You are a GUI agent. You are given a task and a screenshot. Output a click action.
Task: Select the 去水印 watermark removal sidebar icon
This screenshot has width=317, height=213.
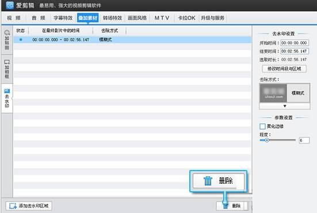coord(7,98)
